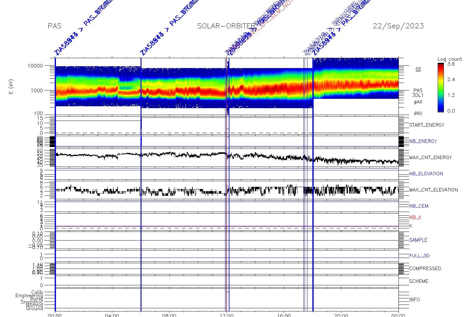Click the 'Log count' colorbar title
The height and width of the screenshot is (317, 470).
coord(449,59)
